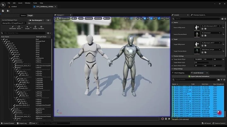Click the Details property matrix grid icon
227x127 pixels.
(x=222, y=19)
